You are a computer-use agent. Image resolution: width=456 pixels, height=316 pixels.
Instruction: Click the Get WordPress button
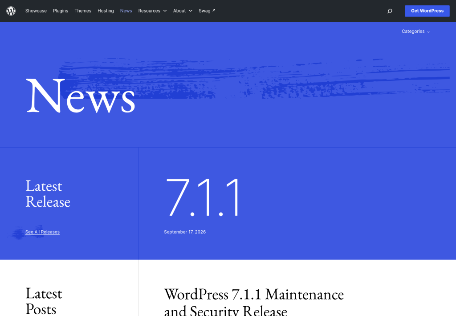pyautogui.click(x=427, y=11)
